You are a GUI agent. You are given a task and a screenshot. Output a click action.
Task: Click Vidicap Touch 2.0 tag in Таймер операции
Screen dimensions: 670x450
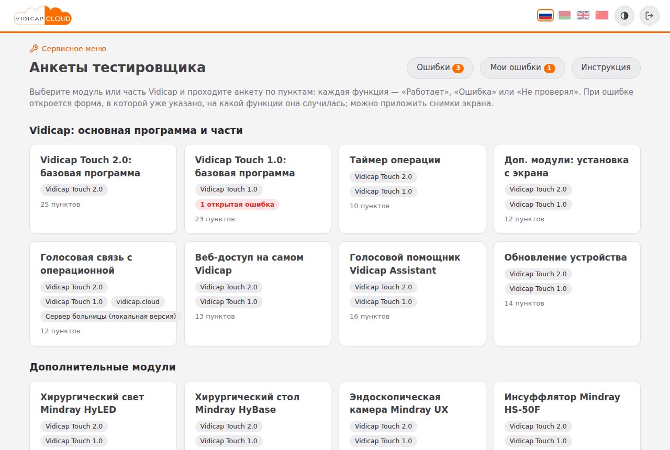click(383, 177)
